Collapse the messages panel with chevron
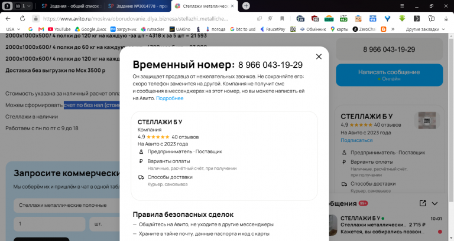 (x=434, y=203)
